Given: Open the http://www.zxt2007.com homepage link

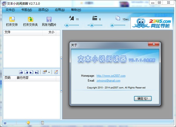Looking at the screenshot, I should [x=111, y=76].
